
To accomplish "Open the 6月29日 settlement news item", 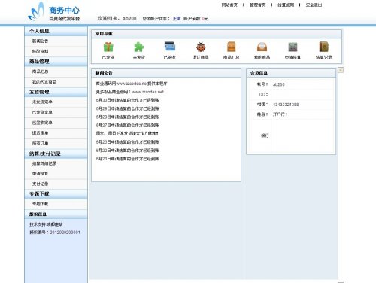I will tap(127, 108).
